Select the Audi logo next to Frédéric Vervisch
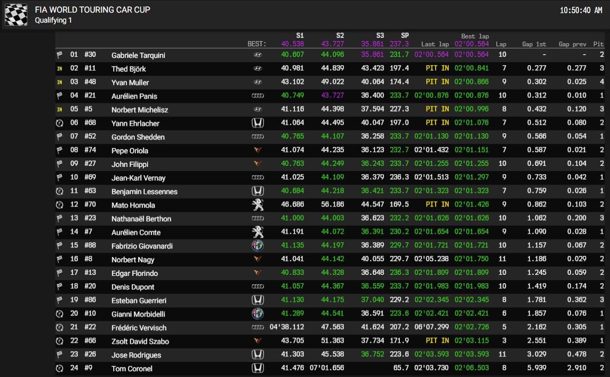 pos(258,328)
